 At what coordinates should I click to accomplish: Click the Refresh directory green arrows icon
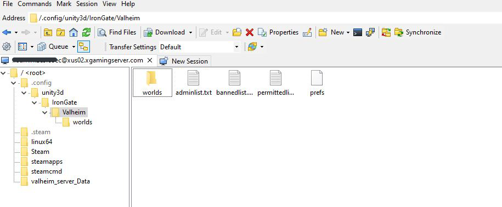tap(86, 32)
